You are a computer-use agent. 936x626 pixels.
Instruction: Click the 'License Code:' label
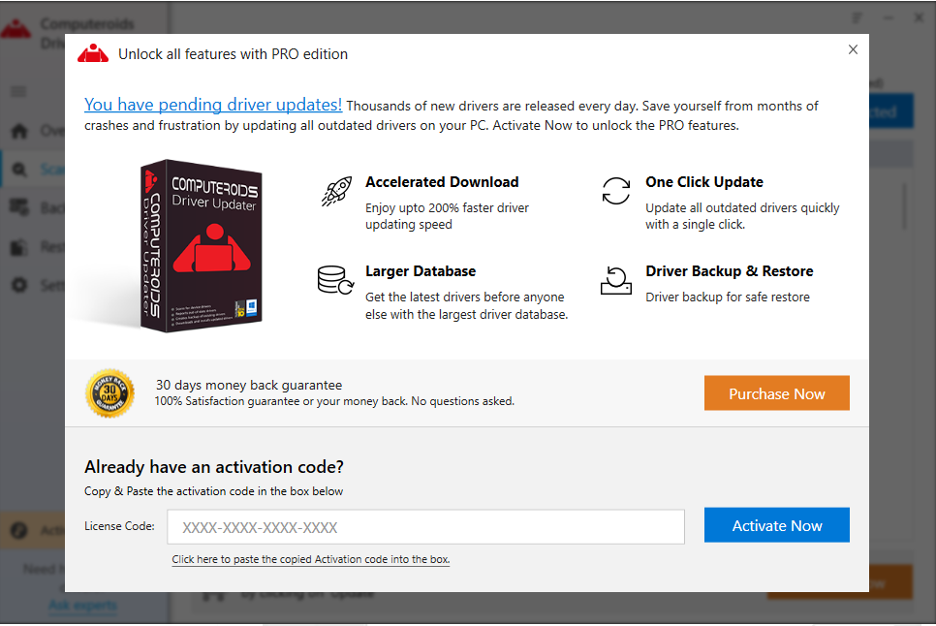pyautogui.click(x=119, y=526)
